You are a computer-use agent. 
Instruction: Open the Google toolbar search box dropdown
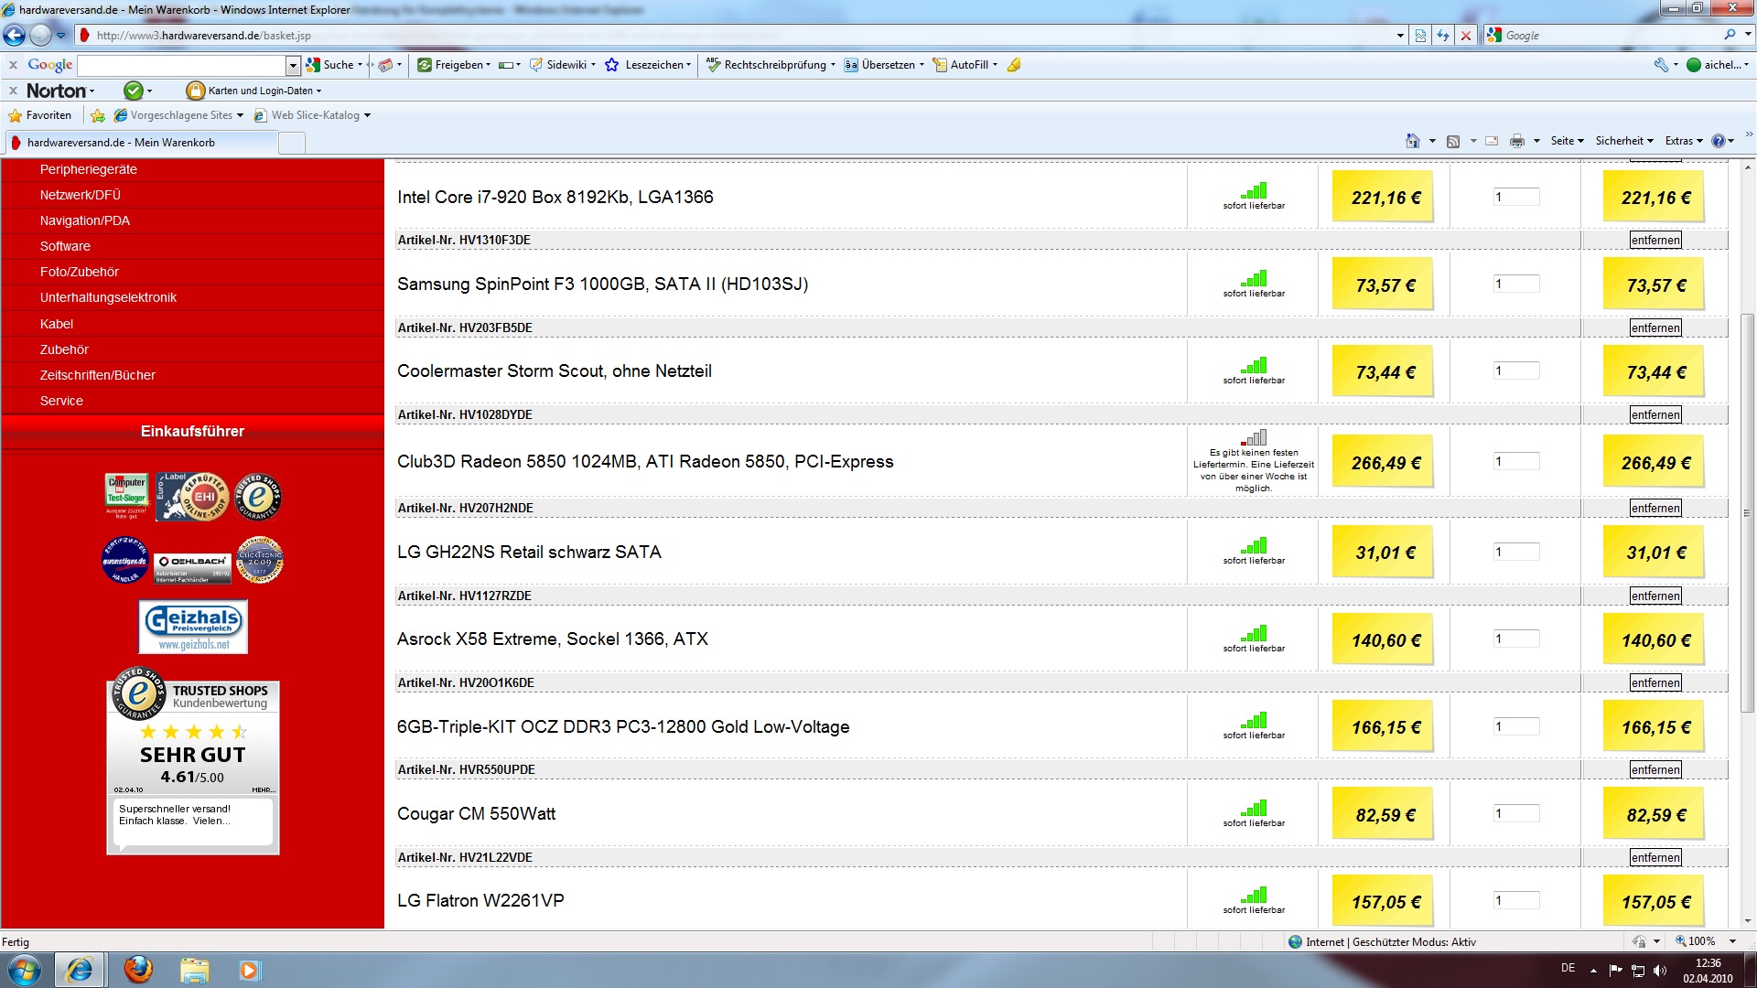pyautogui.click(x=293, y=65)
